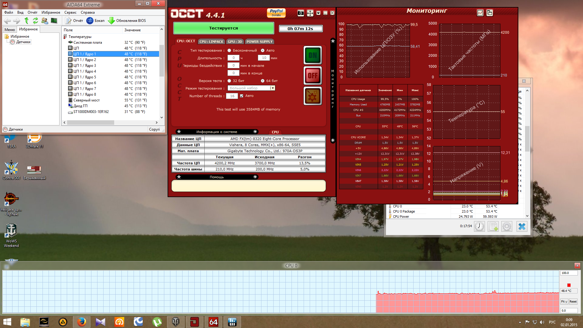The width and height of the screenshot is (583, 328).
Task: Open the Сервис menu in AIDA64
Action: click(x=70, y=12)
